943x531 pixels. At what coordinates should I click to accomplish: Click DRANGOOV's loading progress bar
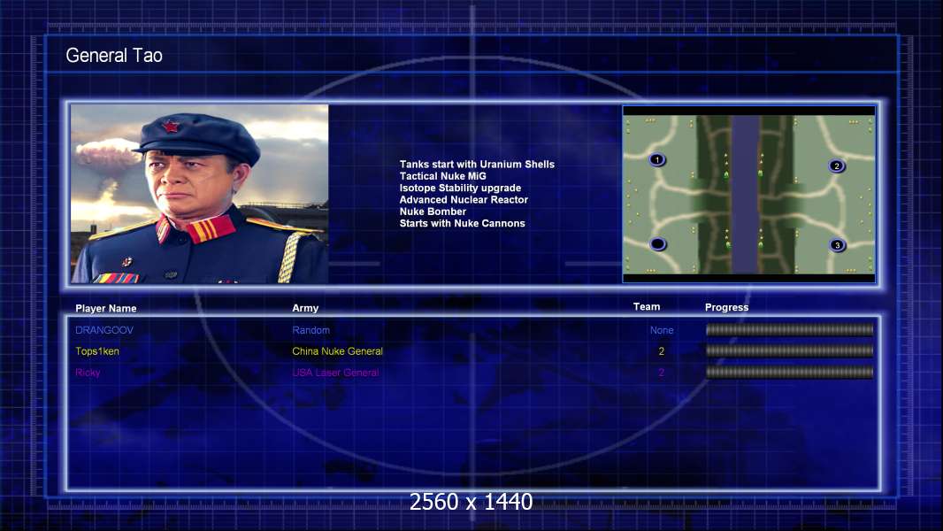(x=790, y=329)
